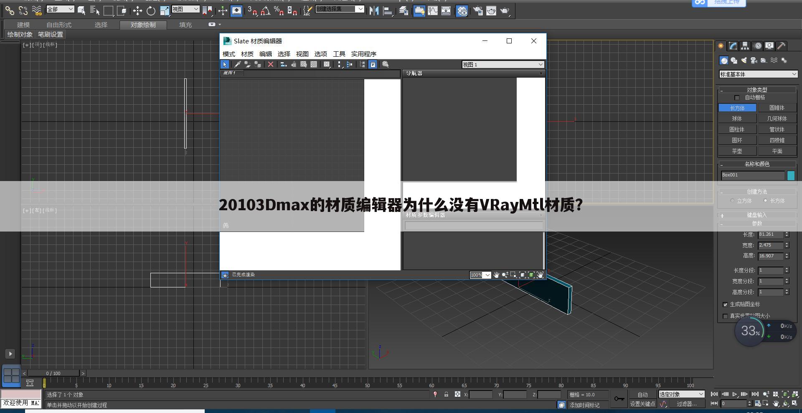The image size is (802, 413).
Task: Open the 标准基本体 category dropdown
Action: pyautogui.click(x=758, y=74)
